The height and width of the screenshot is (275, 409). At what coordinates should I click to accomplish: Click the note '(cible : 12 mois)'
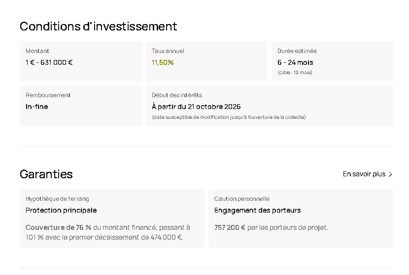coord(295,73)
